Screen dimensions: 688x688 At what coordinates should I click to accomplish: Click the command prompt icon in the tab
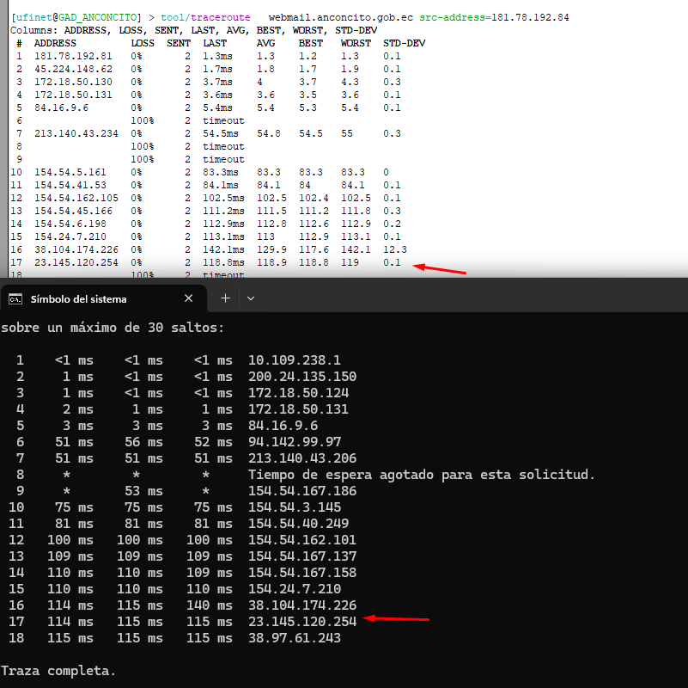(15, 299)
